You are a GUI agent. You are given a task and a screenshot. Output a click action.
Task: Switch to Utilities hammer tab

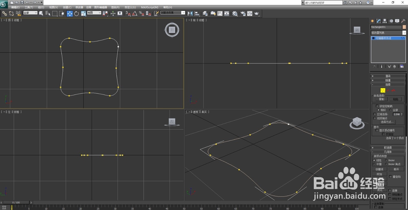coord(404,21)
